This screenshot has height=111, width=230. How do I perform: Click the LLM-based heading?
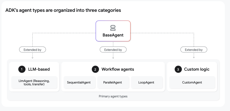[x=39, y=69]
